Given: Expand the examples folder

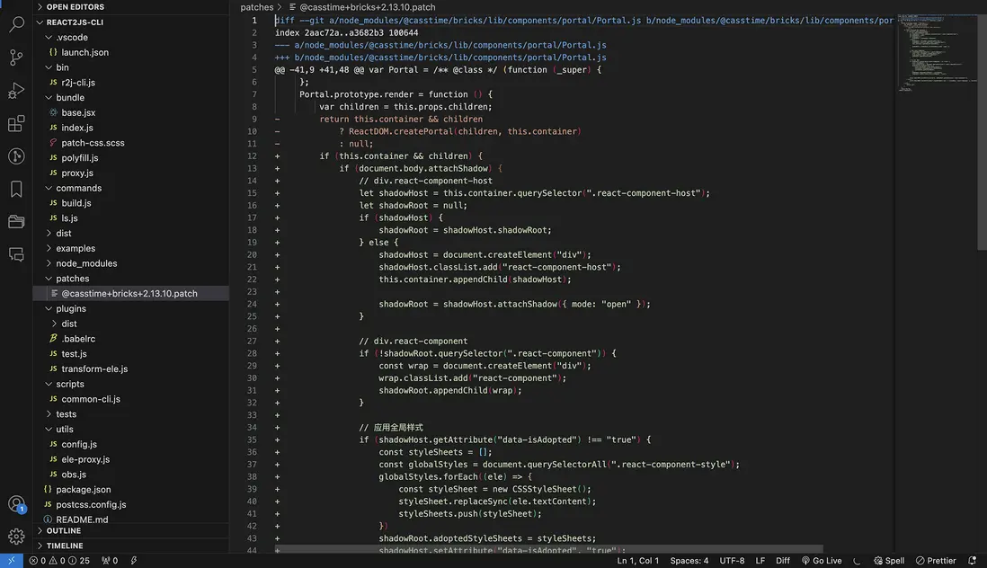Looking at the screenshot, I should click(131, 248).
